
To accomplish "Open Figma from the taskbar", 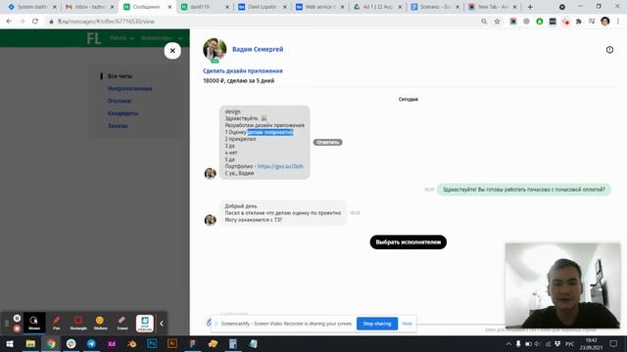I will point(192,343).
